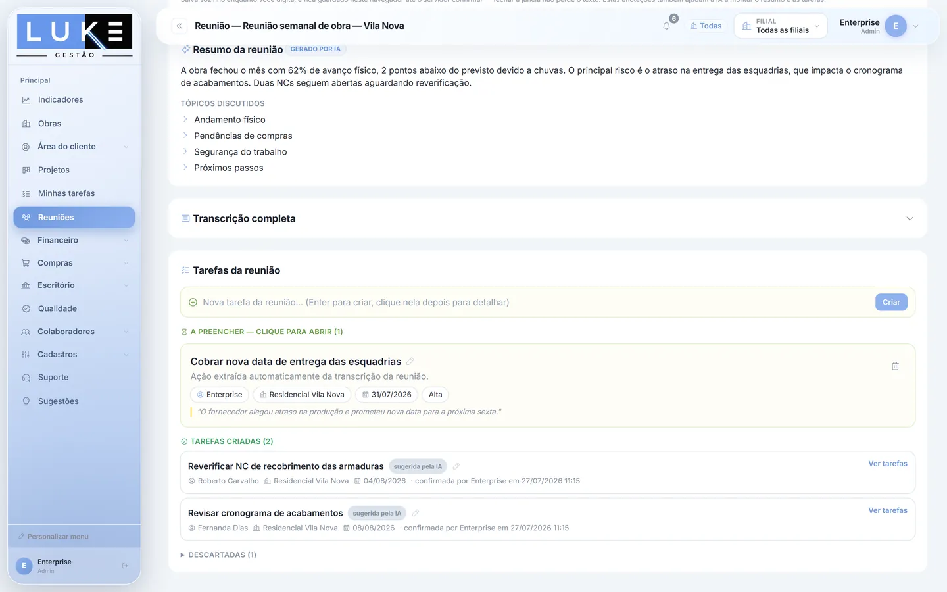Screen dimensions: 947x592
Task: Open Qualidade in the sidebar
Action: coord(74,308)
